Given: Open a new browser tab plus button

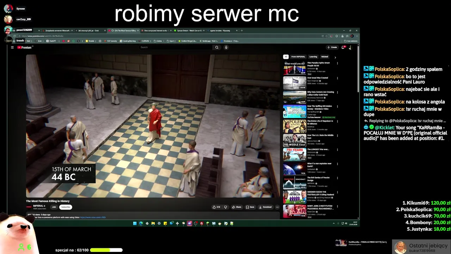Looking at the screenshot, I should [241, 31].
